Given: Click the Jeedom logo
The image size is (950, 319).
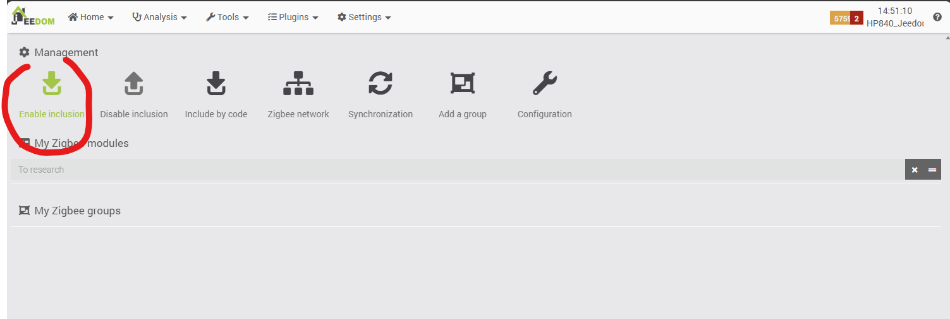Looking at the screenshot, I should click(33, 17).
